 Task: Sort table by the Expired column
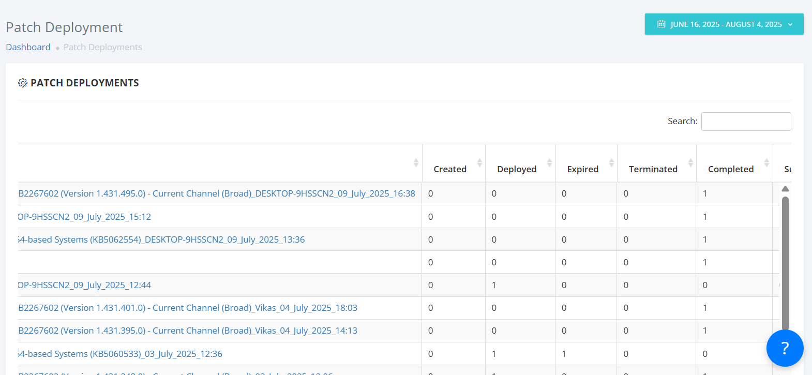(x=587, y=163)
